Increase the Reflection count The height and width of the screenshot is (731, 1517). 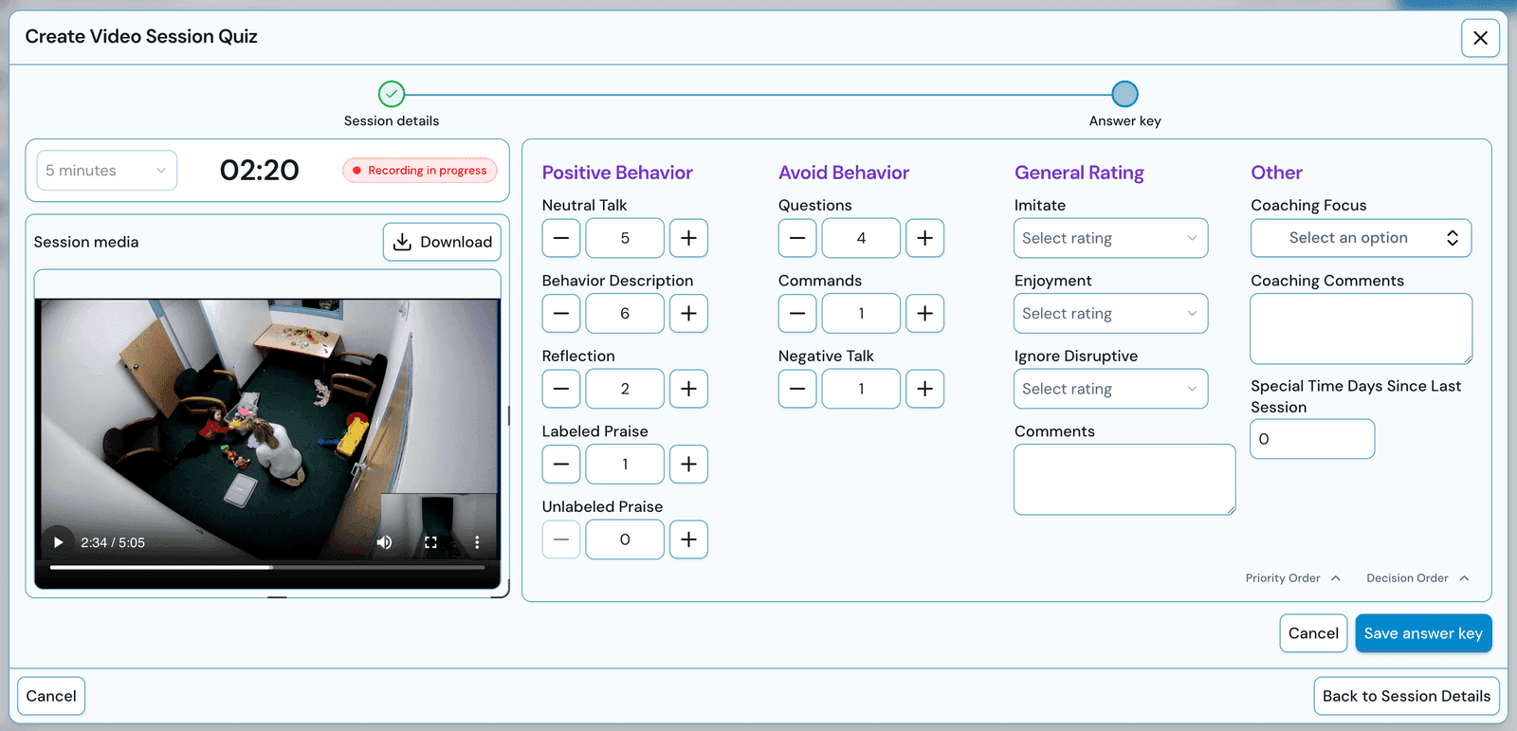click(x=688, y=389)
